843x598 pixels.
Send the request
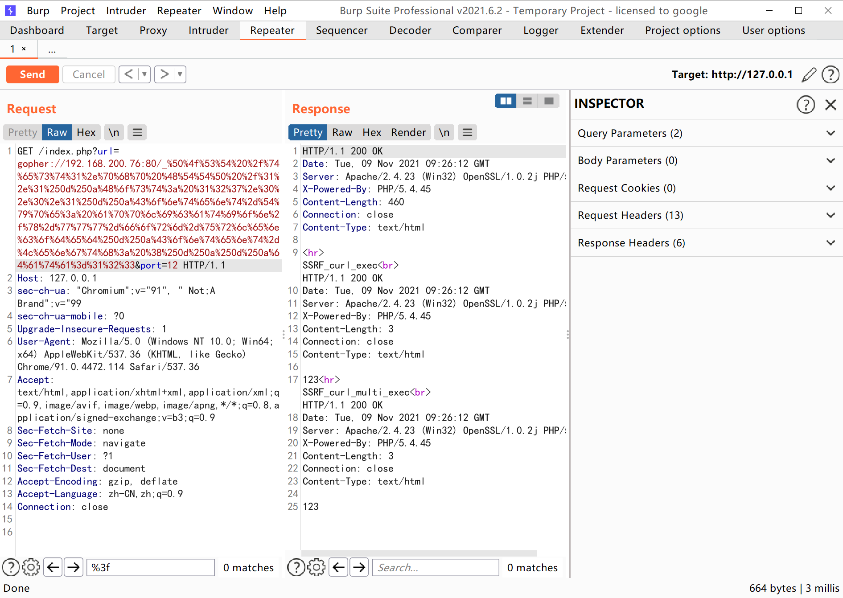(x=33, y=74)
